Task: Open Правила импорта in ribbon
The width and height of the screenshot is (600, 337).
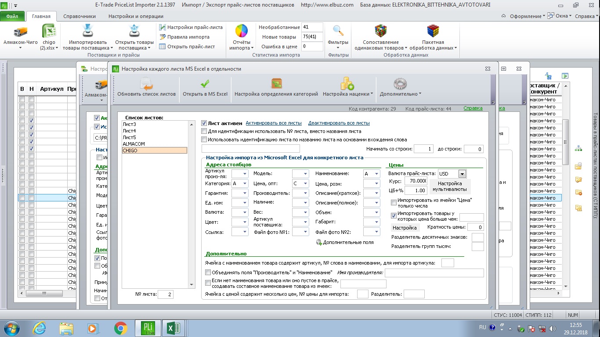Action: click(184, 37)
